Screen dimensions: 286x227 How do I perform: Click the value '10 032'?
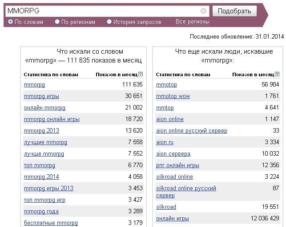[x=270, y=153]
